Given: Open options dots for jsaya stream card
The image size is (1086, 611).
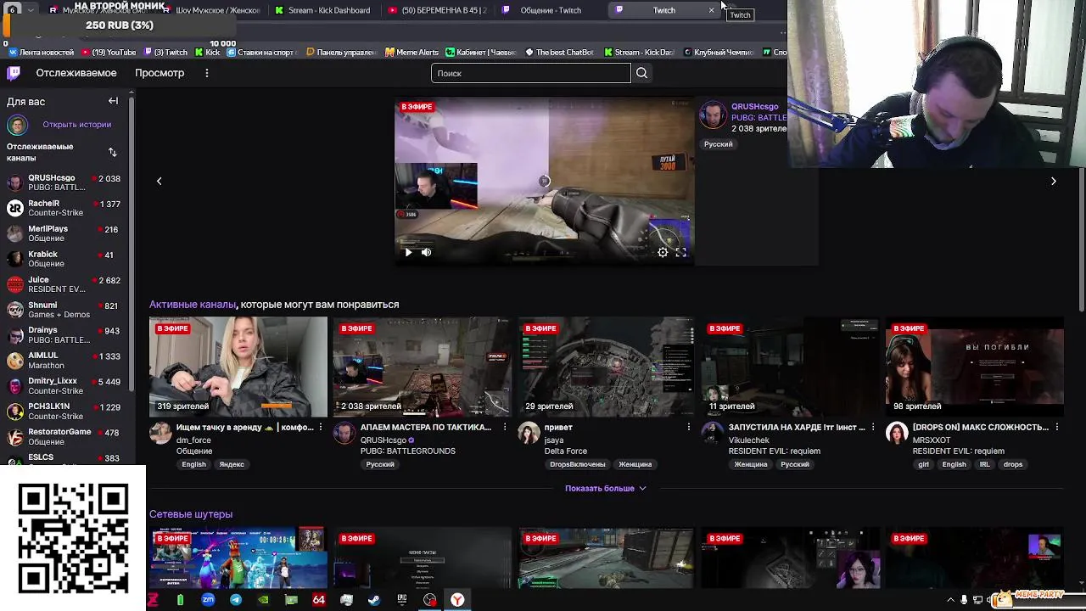Looking at the screenshot, I should [x=688, y=428].
